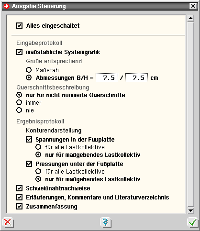
Task: Select the nie radio button
Action: click(x=19, y=110)
